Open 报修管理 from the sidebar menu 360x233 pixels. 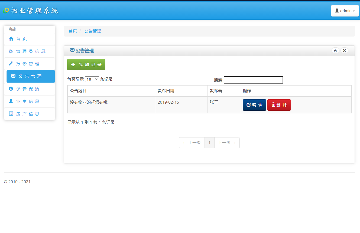click(30, 64)
